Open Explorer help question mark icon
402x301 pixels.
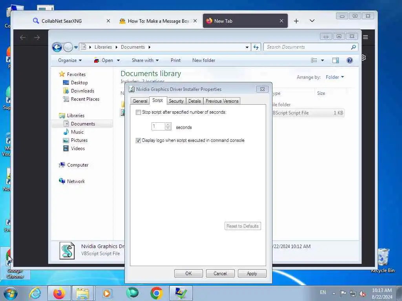(349, 60)
